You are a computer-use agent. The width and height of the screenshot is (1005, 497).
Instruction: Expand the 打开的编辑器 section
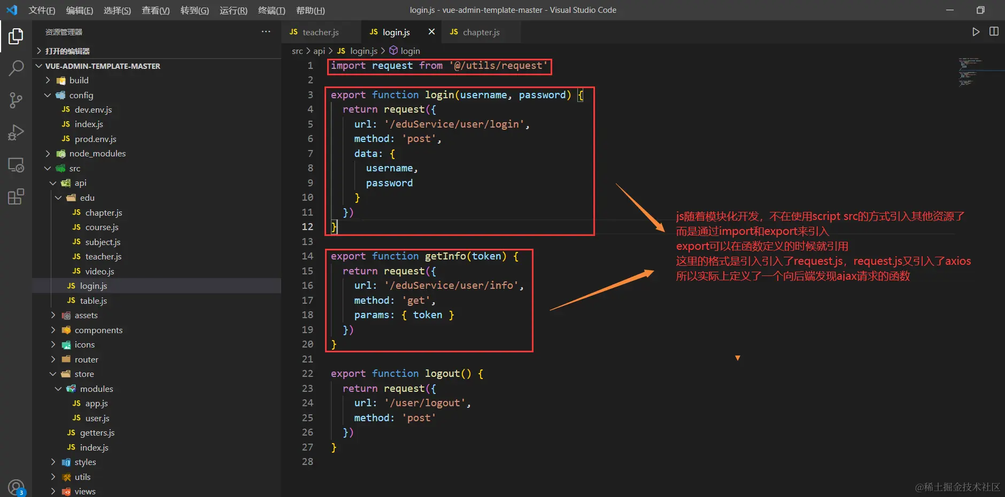[x=157, y=51]
